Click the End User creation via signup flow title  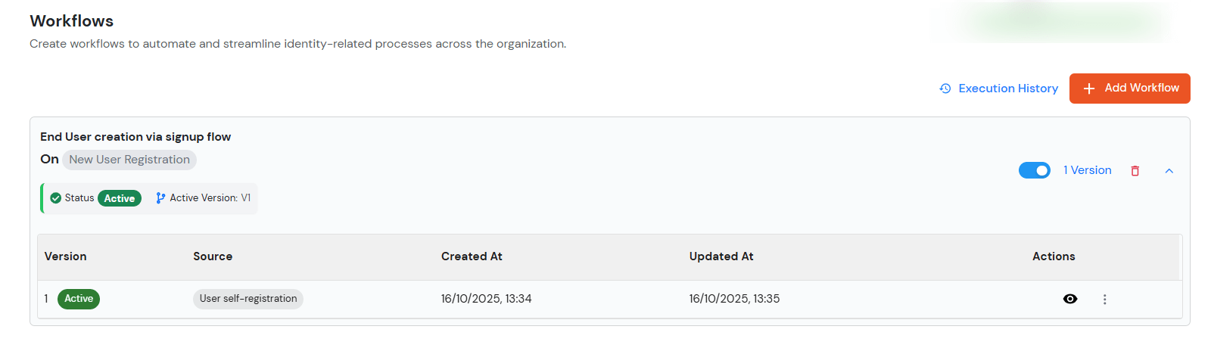point(135,137)
